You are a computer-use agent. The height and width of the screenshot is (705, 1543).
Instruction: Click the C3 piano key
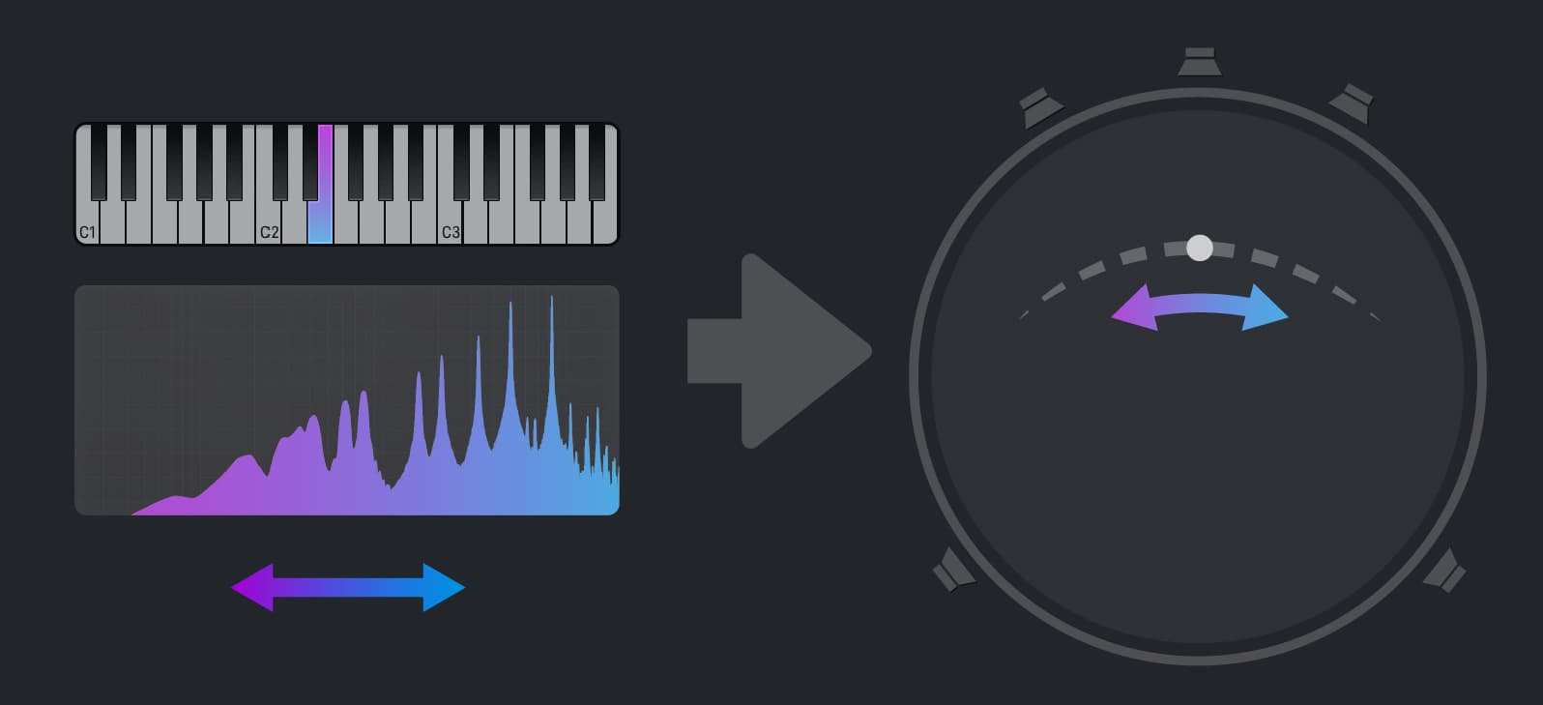coord(451,222)
